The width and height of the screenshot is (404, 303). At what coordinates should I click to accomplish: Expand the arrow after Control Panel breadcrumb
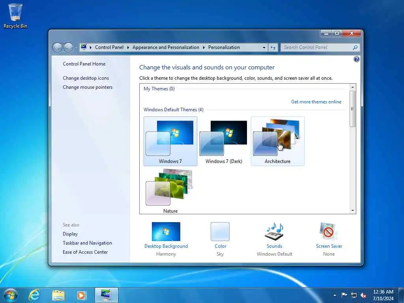click(128, 47)
